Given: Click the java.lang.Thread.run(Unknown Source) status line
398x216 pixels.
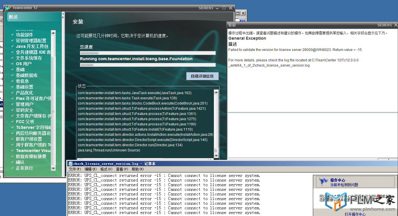Looking at the screenshot, I should 109,150.
